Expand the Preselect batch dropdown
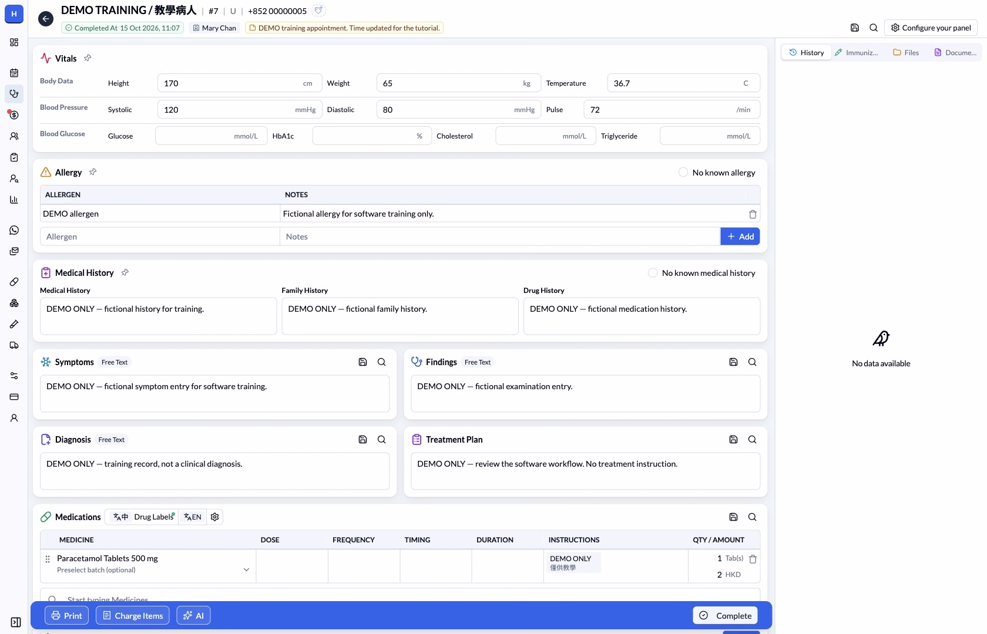The width and height of the screenshot is (987, 634). (x=246, y=570)
